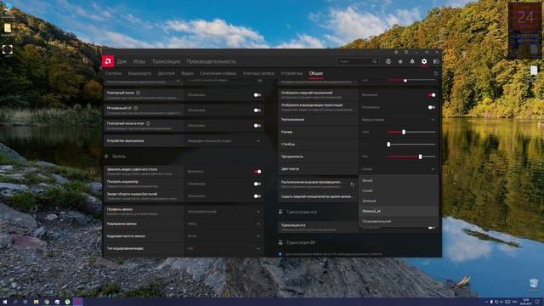This screenshot has height=306, width=544.
Task: Click folder icon in Расположение журнала row
Action: point(352,184)
